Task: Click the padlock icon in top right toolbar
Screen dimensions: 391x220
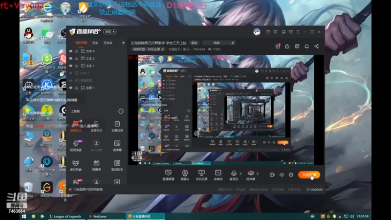Action: (x=287, y=46)
